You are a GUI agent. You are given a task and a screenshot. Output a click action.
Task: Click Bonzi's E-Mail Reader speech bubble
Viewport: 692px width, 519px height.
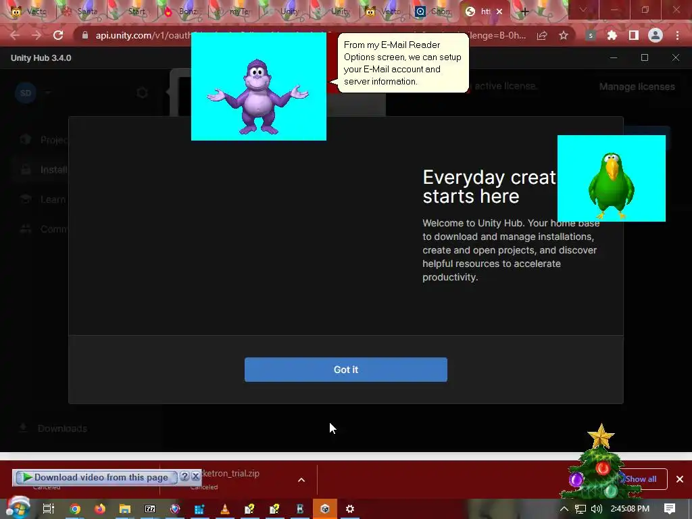(403, 63)
